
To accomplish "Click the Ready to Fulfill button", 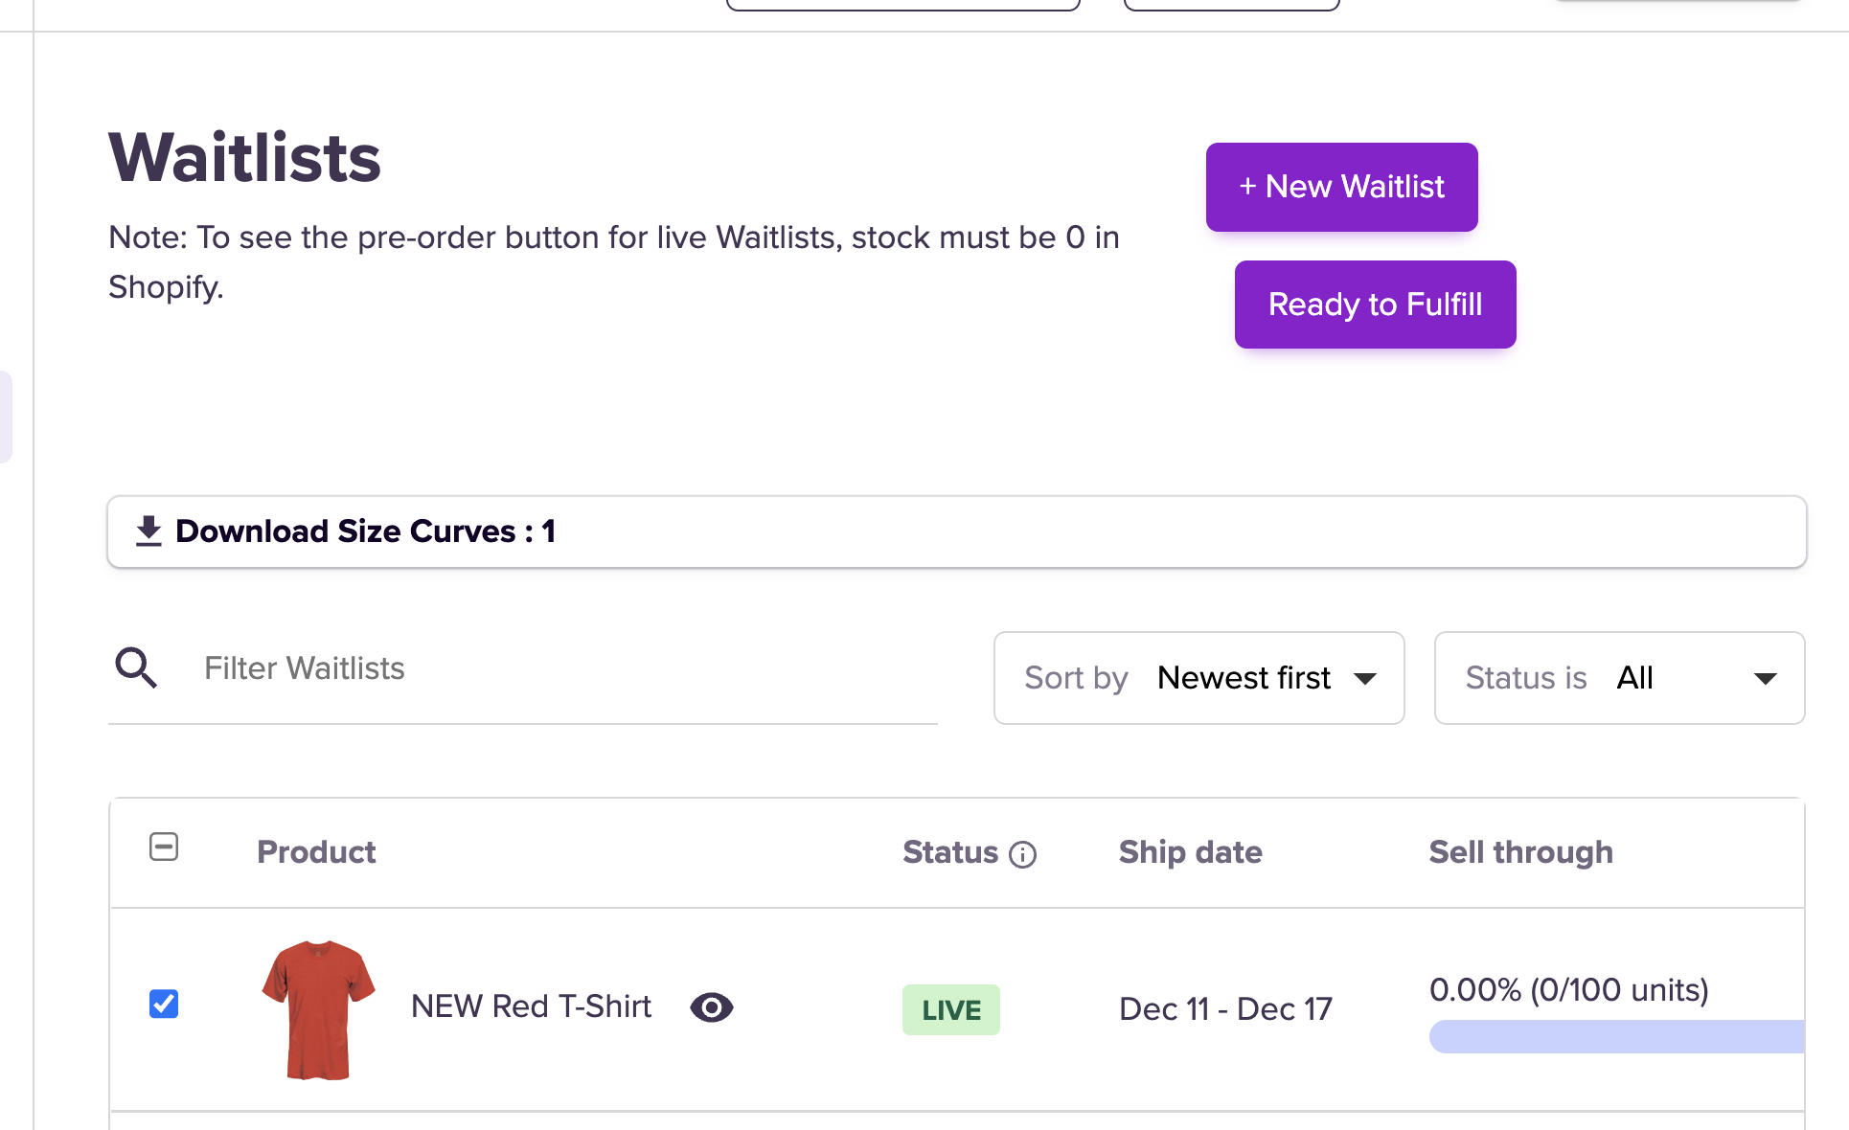I will 1375,305.
